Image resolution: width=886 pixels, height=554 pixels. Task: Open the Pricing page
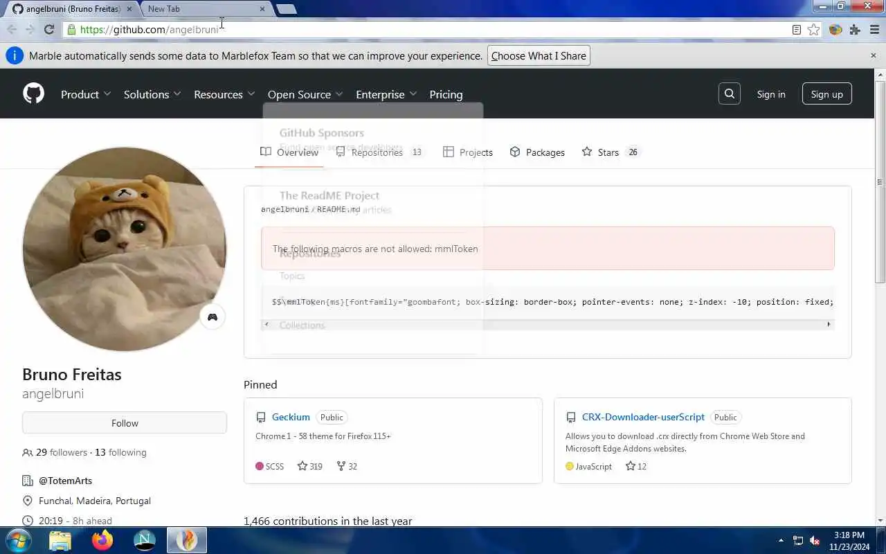(446, 94)
